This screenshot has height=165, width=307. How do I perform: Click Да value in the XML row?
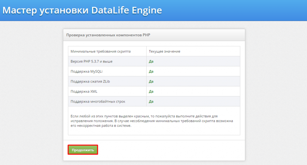151,91
